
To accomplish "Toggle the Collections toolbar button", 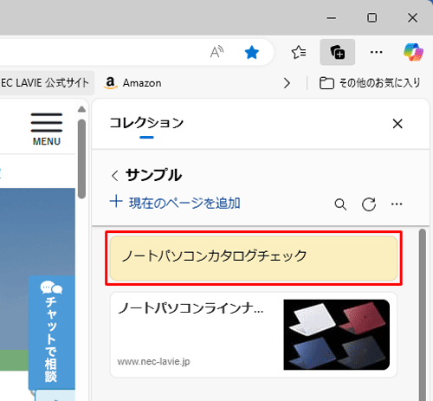I will pyautogui.click(x=337, y=52).
